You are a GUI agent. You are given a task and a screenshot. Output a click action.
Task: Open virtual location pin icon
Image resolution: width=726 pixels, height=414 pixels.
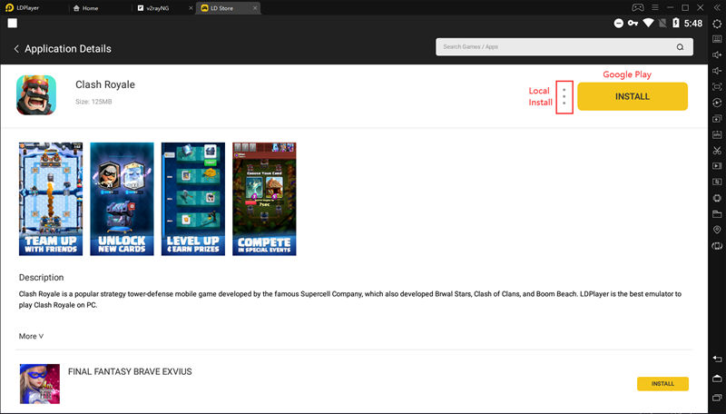[x=717, y=230]
